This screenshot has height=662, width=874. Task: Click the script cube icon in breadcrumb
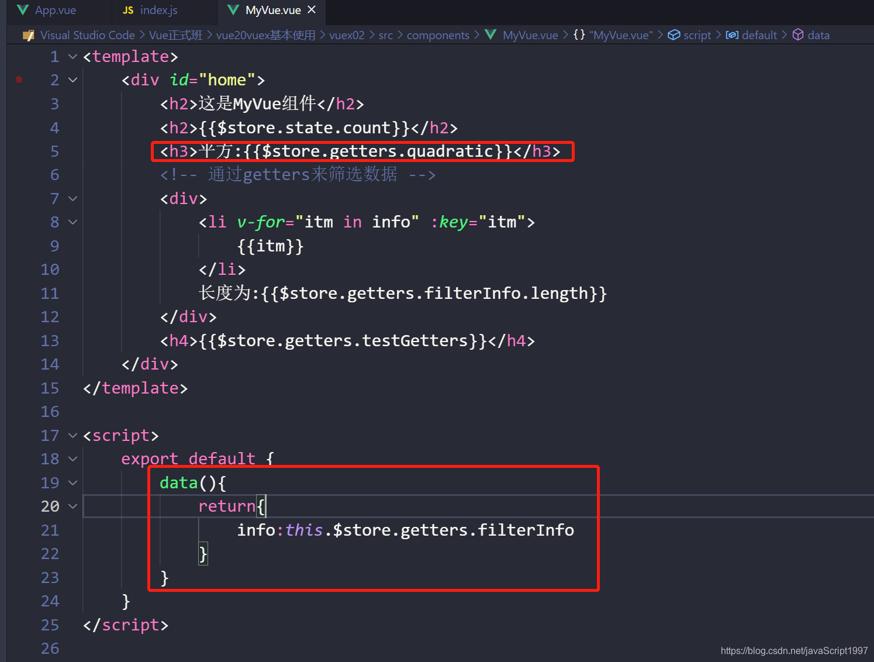(x=674, y=35)
